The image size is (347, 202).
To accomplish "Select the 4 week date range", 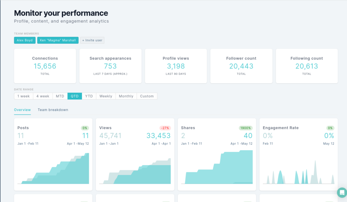I will tap(43, 96).
